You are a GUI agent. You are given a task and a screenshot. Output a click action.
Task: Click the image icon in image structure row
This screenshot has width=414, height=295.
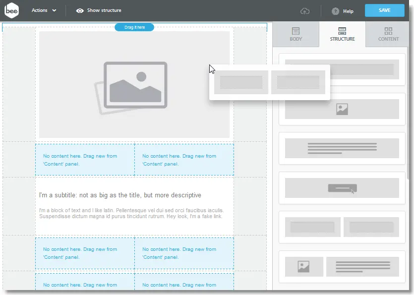(x=342, y=109)
